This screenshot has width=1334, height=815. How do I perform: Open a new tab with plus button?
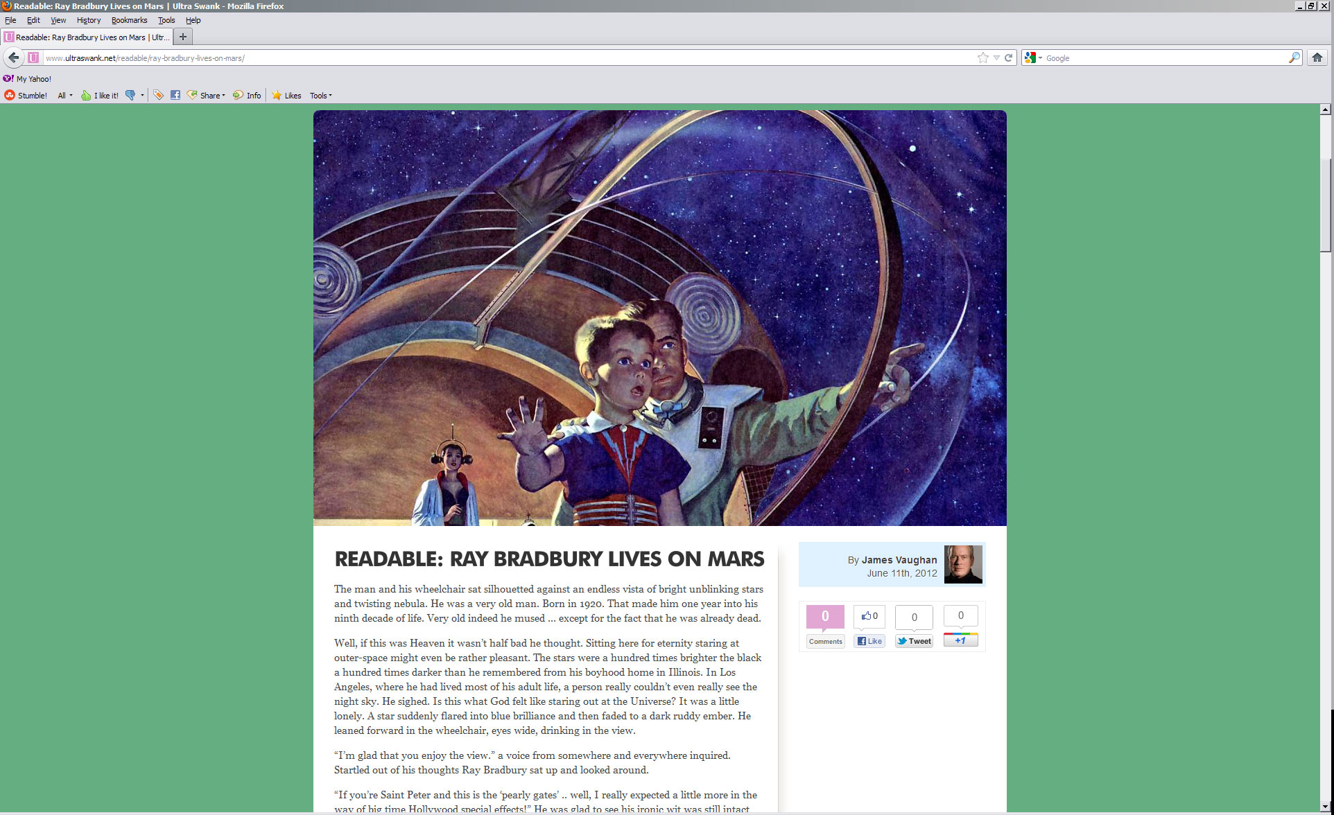point(183,37)
